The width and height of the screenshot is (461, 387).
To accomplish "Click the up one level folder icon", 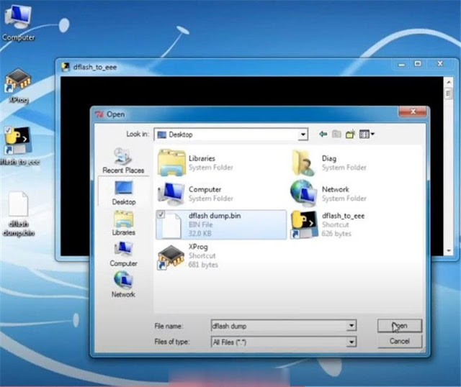I will 336,135.
